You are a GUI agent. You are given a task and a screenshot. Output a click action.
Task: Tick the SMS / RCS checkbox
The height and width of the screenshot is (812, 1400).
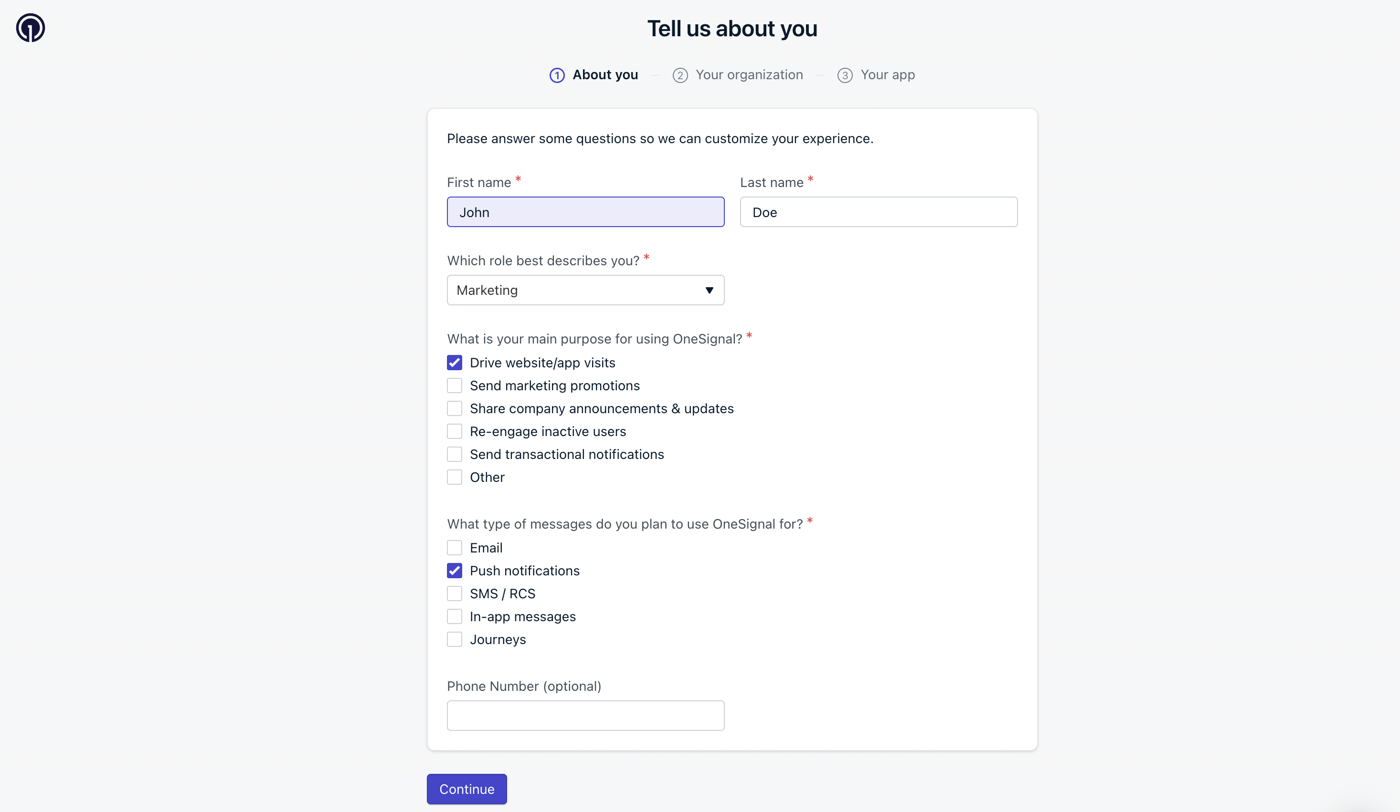click(x=455, y=594)
